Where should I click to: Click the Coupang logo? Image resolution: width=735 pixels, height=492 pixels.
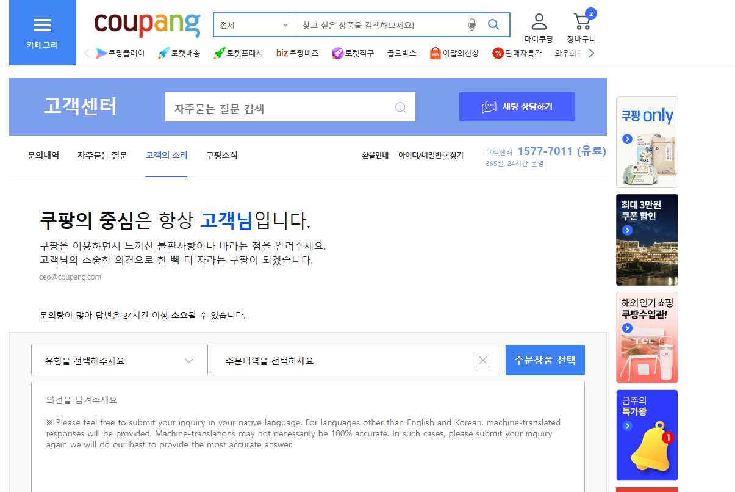click(147, 24)
